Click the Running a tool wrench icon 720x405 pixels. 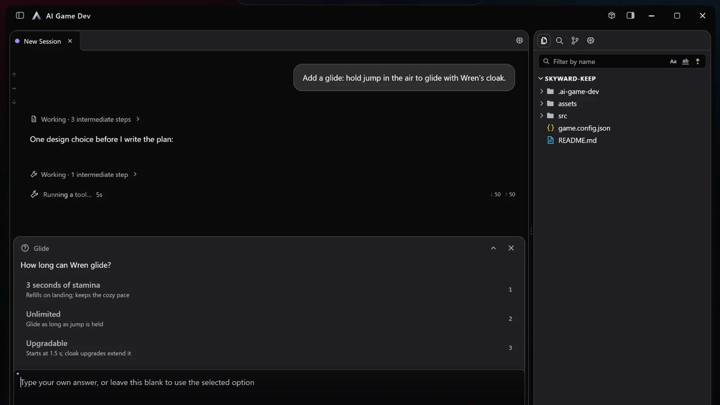tap(34, 194)
